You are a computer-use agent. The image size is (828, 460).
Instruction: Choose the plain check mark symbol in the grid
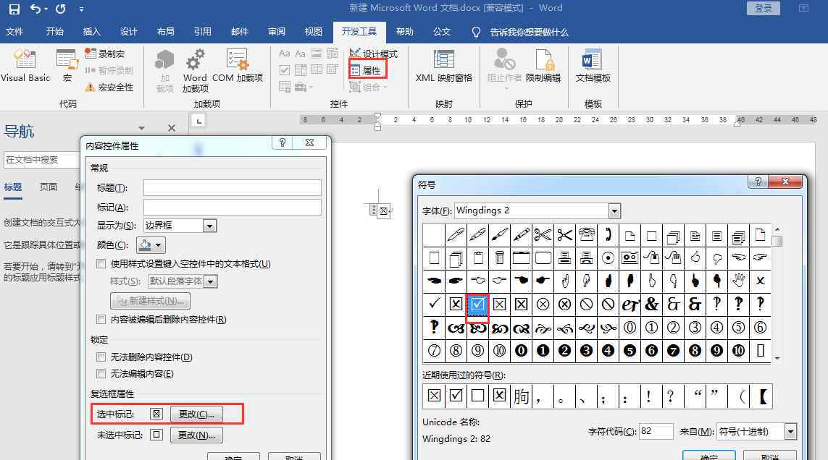click(x=434, y=304)
